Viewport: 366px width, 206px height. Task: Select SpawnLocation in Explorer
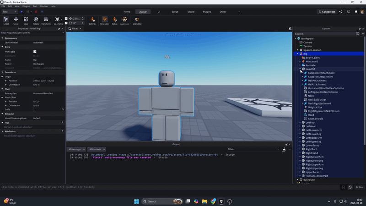coord(312,50)
